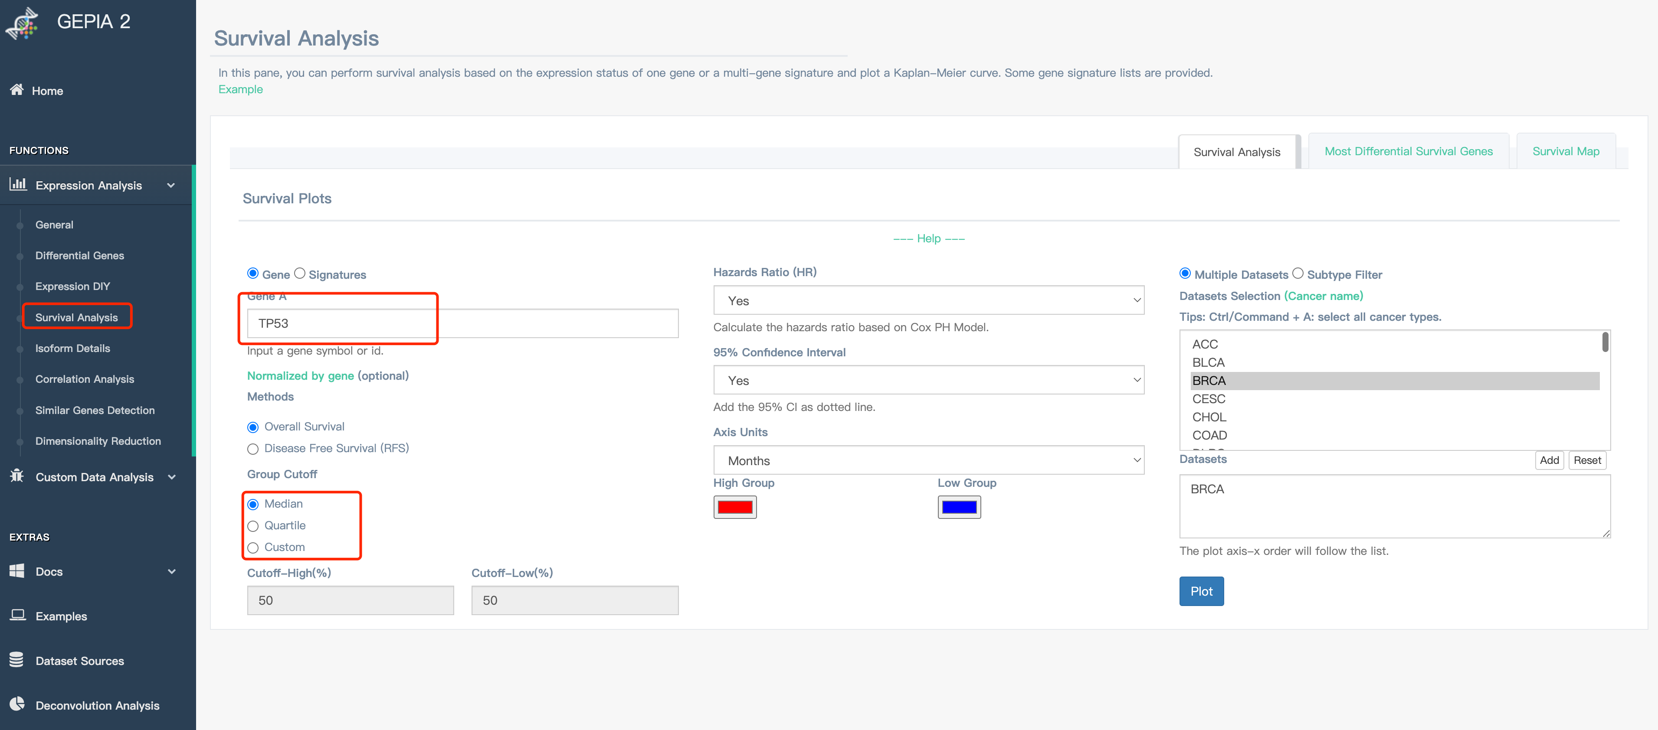Choose Disease Free Survival (RFS) method
1658x730 pixels.
(x=253, y=449)
